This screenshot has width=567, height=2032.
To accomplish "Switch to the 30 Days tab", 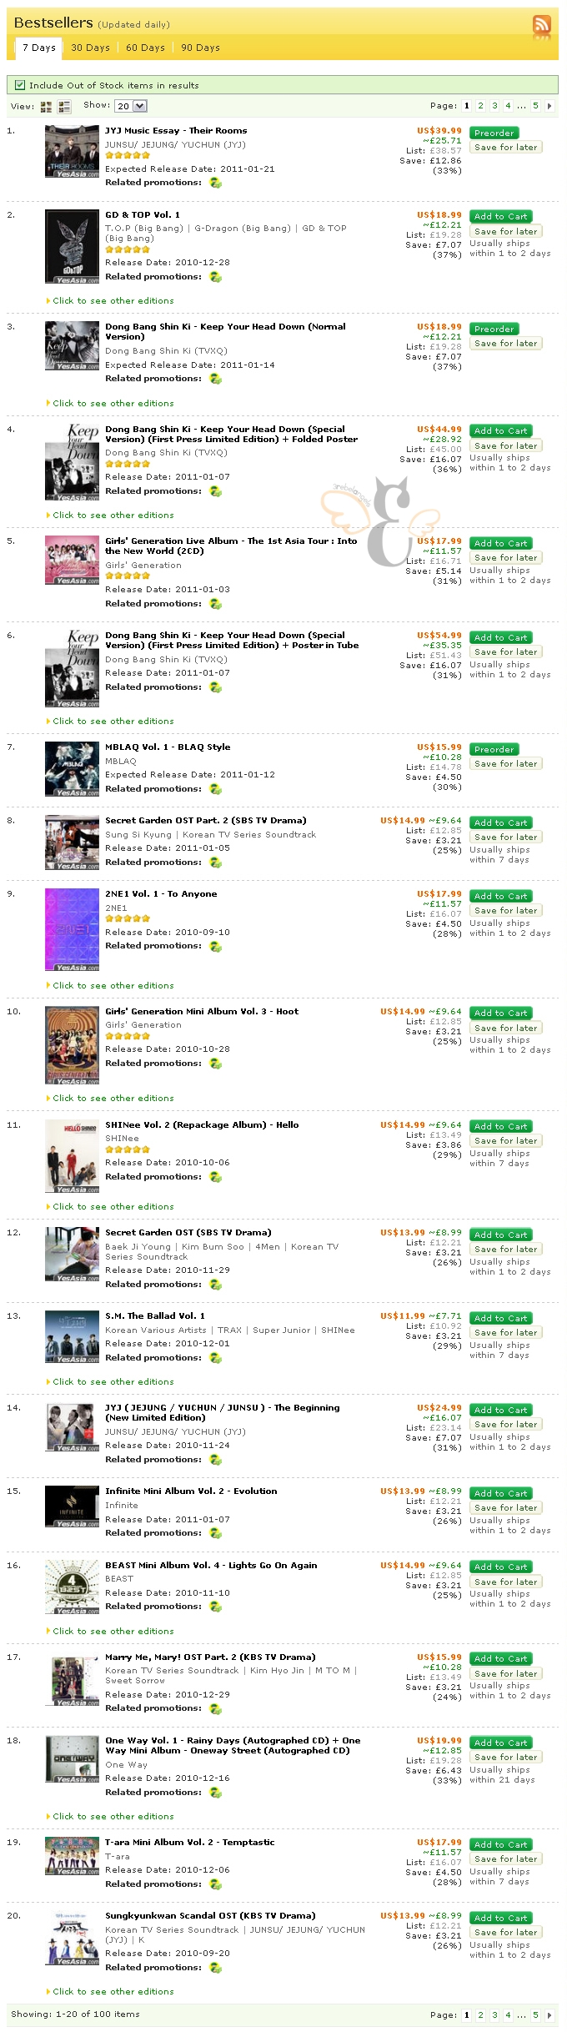I will click(90, 48).
